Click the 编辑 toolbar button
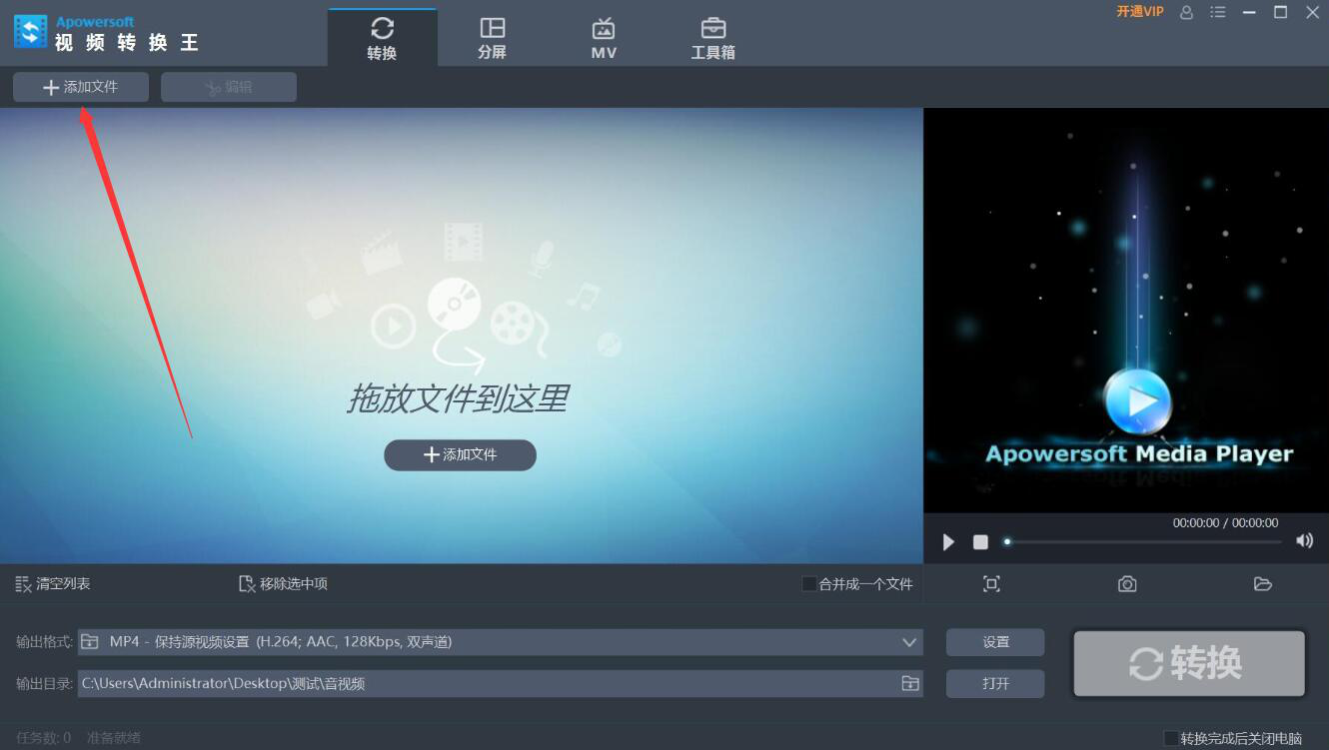 tap(229, 87)
